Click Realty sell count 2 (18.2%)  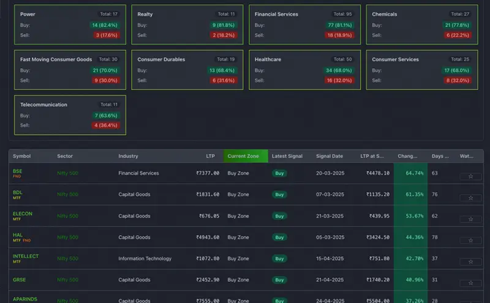pos(224,35)
